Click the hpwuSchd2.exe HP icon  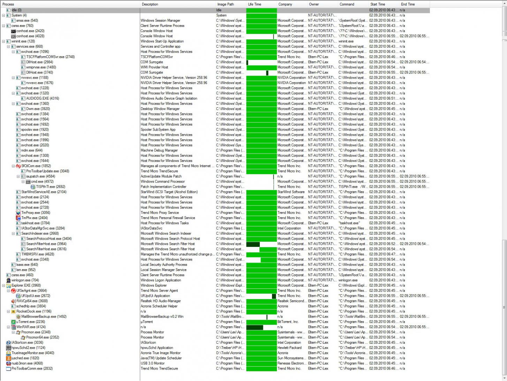(8, 348)
